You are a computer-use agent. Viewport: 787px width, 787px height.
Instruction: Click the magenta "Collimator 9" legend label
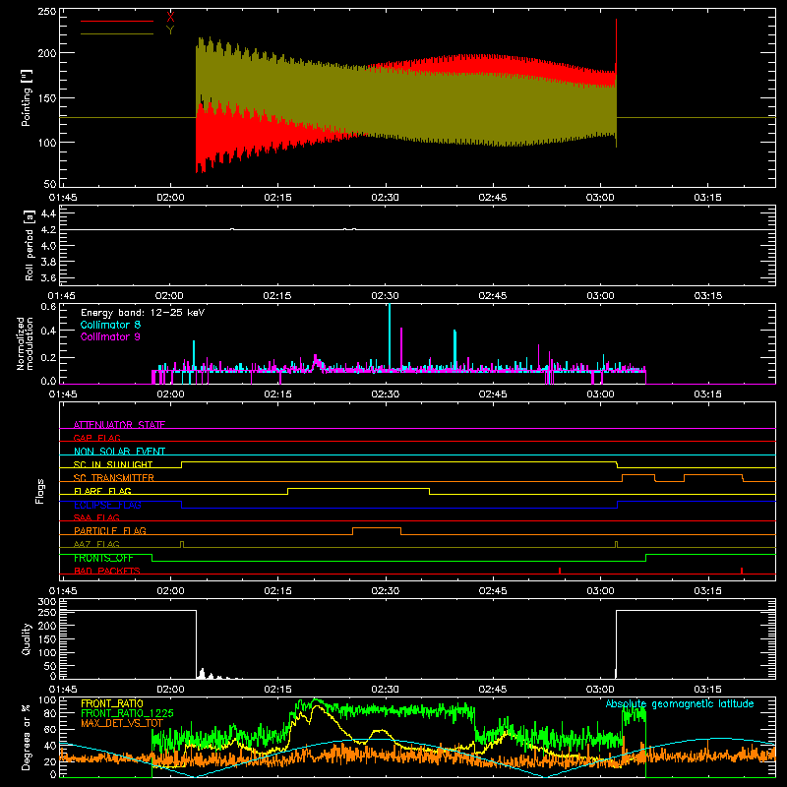click(x=110, y=336)
